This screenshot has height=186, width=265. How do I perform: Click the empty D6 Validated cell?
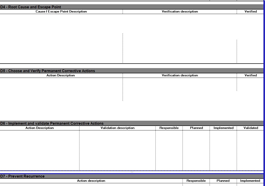250,150
